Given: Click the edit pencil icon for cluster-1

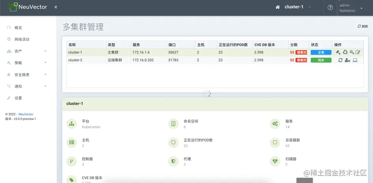Looking at the screenshot, I should point(358,52).
